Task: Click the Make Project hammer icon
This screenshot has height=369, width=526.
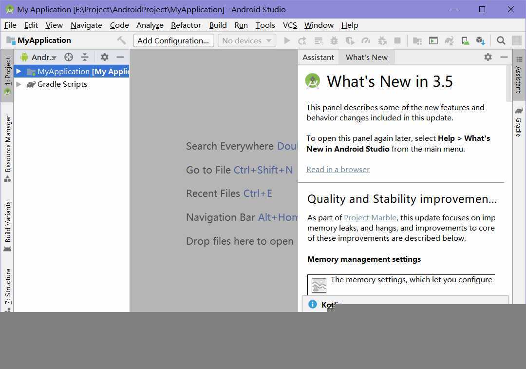Action: click(121, 40)
